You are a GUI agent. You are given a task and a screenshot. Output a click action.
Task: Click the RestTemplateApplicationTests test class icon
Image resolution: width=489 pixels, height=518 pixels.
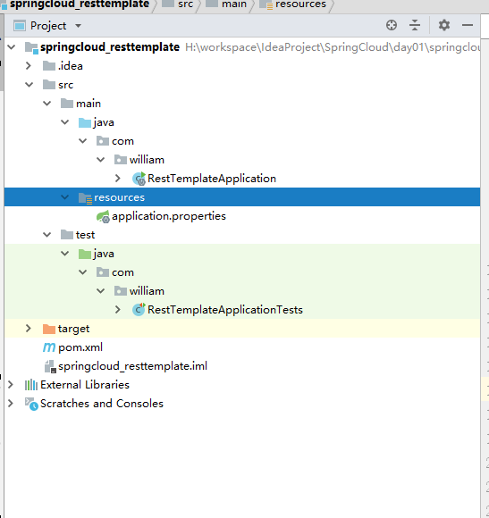point(139,310)
